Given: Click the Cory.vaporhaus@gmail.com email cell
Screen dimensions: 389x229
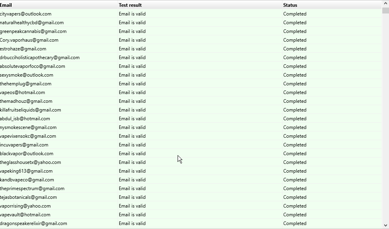Looking at the screenshot, I should [x=29, y=40].
